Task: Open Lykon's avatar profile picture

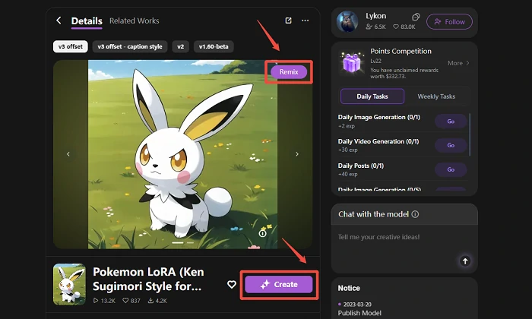Action: click(347, 22)
